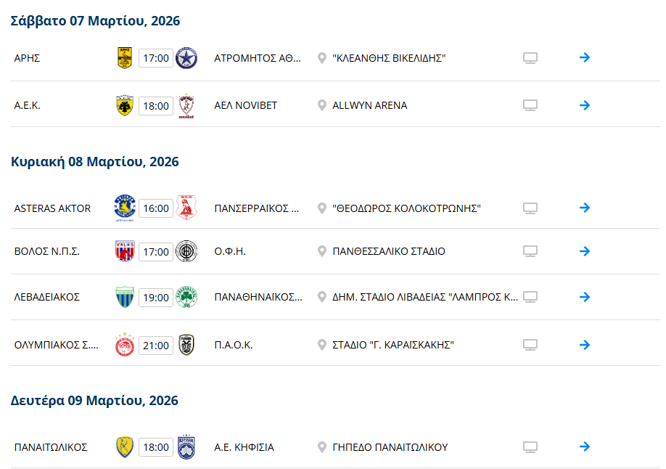Click the ΑΡΗΣ team crest logo
This screenshot has height=469, width=666.
tap(125, 58)
